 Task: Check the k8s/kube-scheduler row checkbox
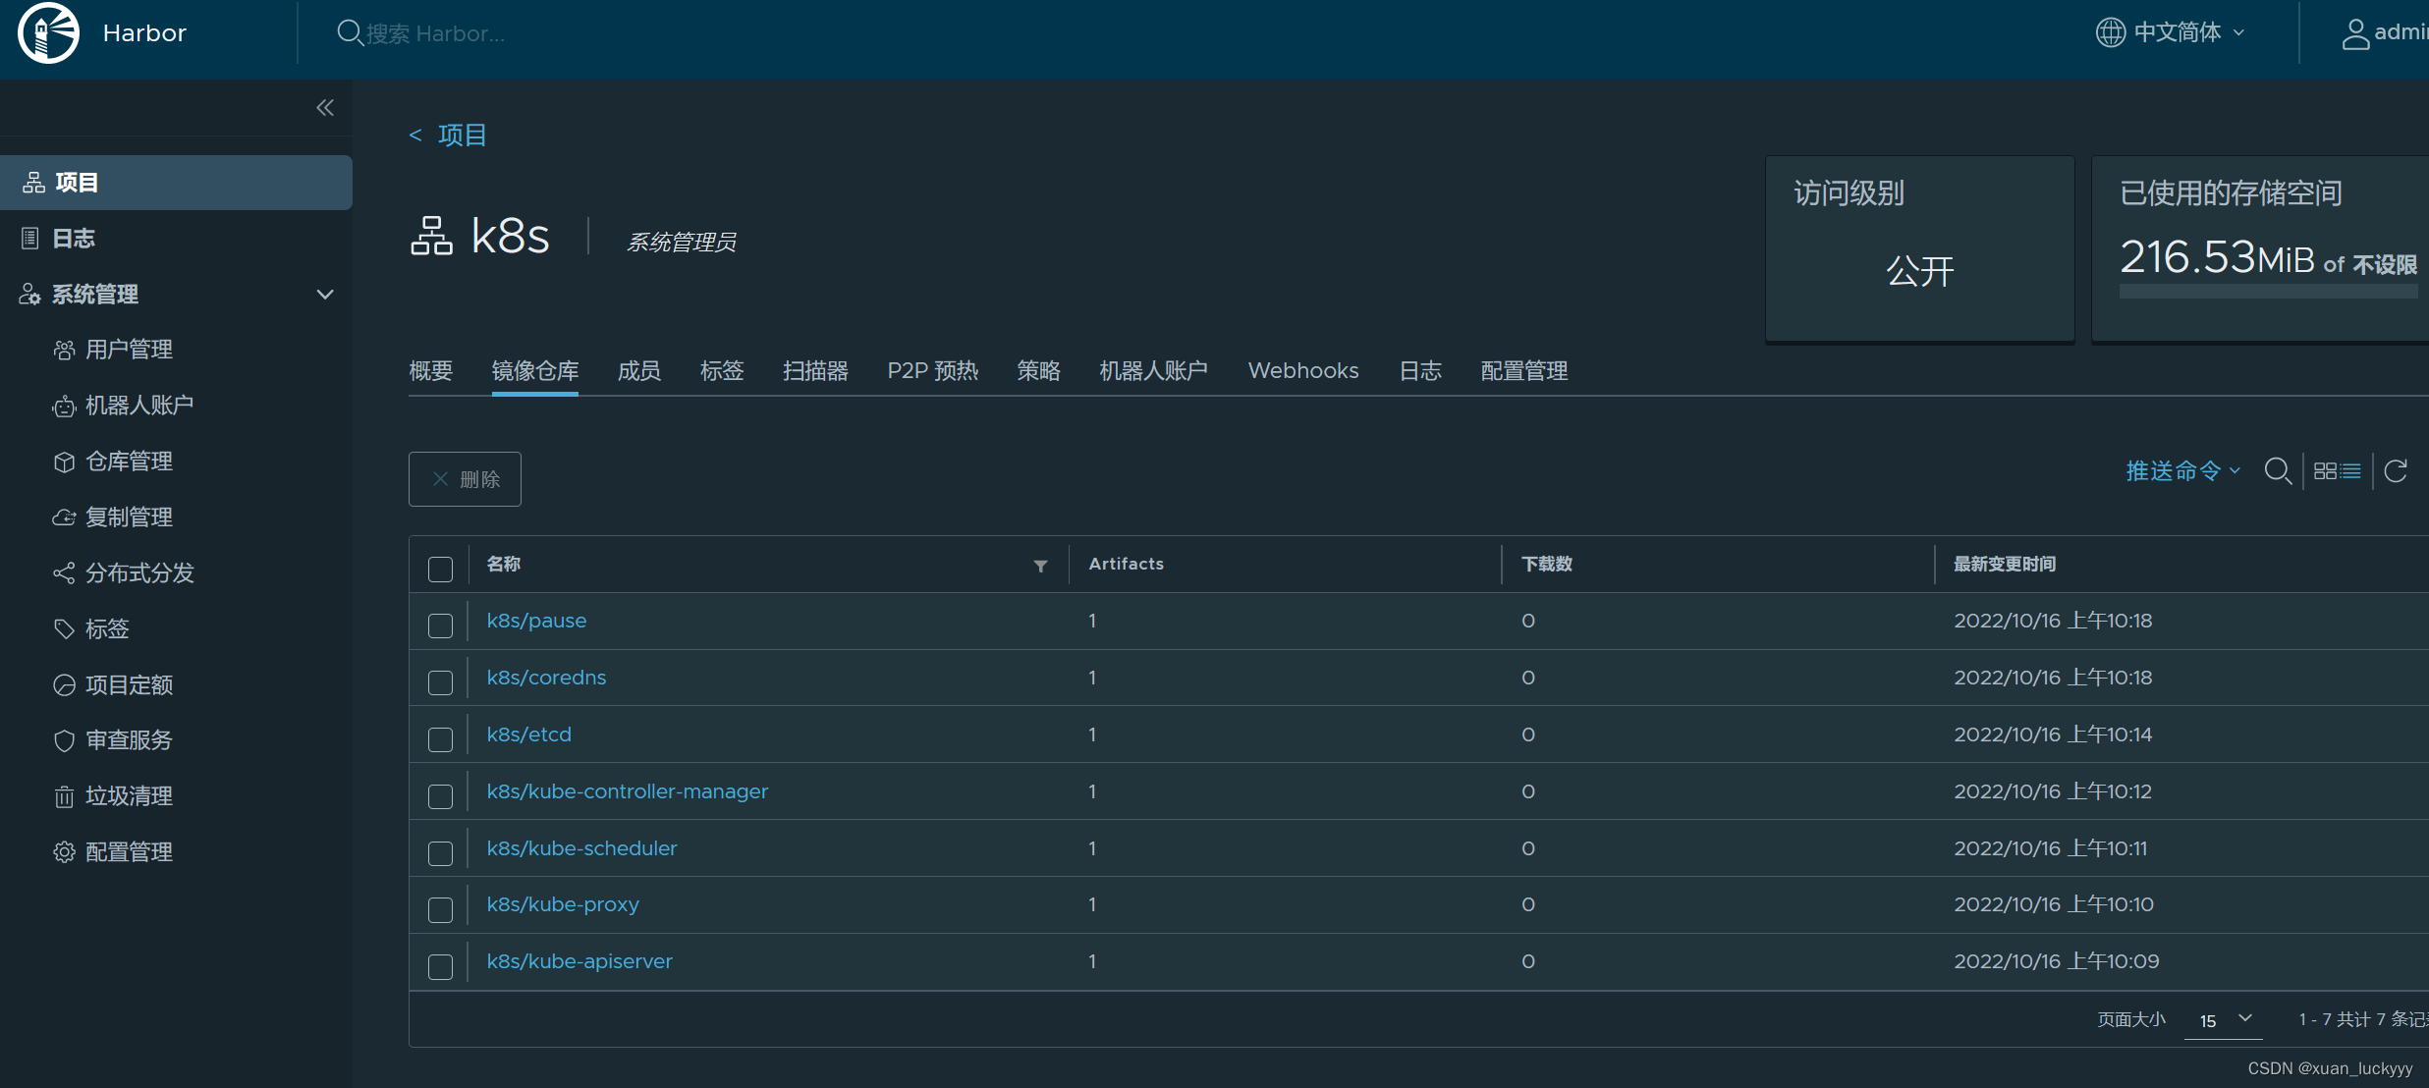pyautogui.click(x=440, y=853)
